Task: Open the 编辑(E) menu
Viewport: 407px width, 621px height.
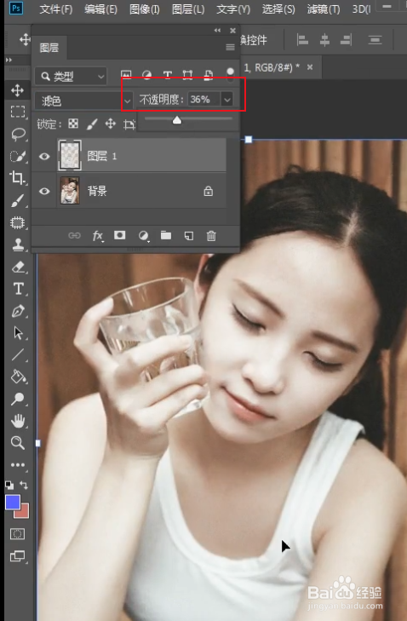Action: coord(100,9)
